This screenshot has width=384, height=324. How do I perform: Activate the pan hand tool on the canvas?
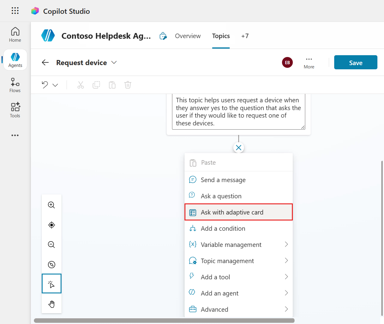(x=51, y=304)
